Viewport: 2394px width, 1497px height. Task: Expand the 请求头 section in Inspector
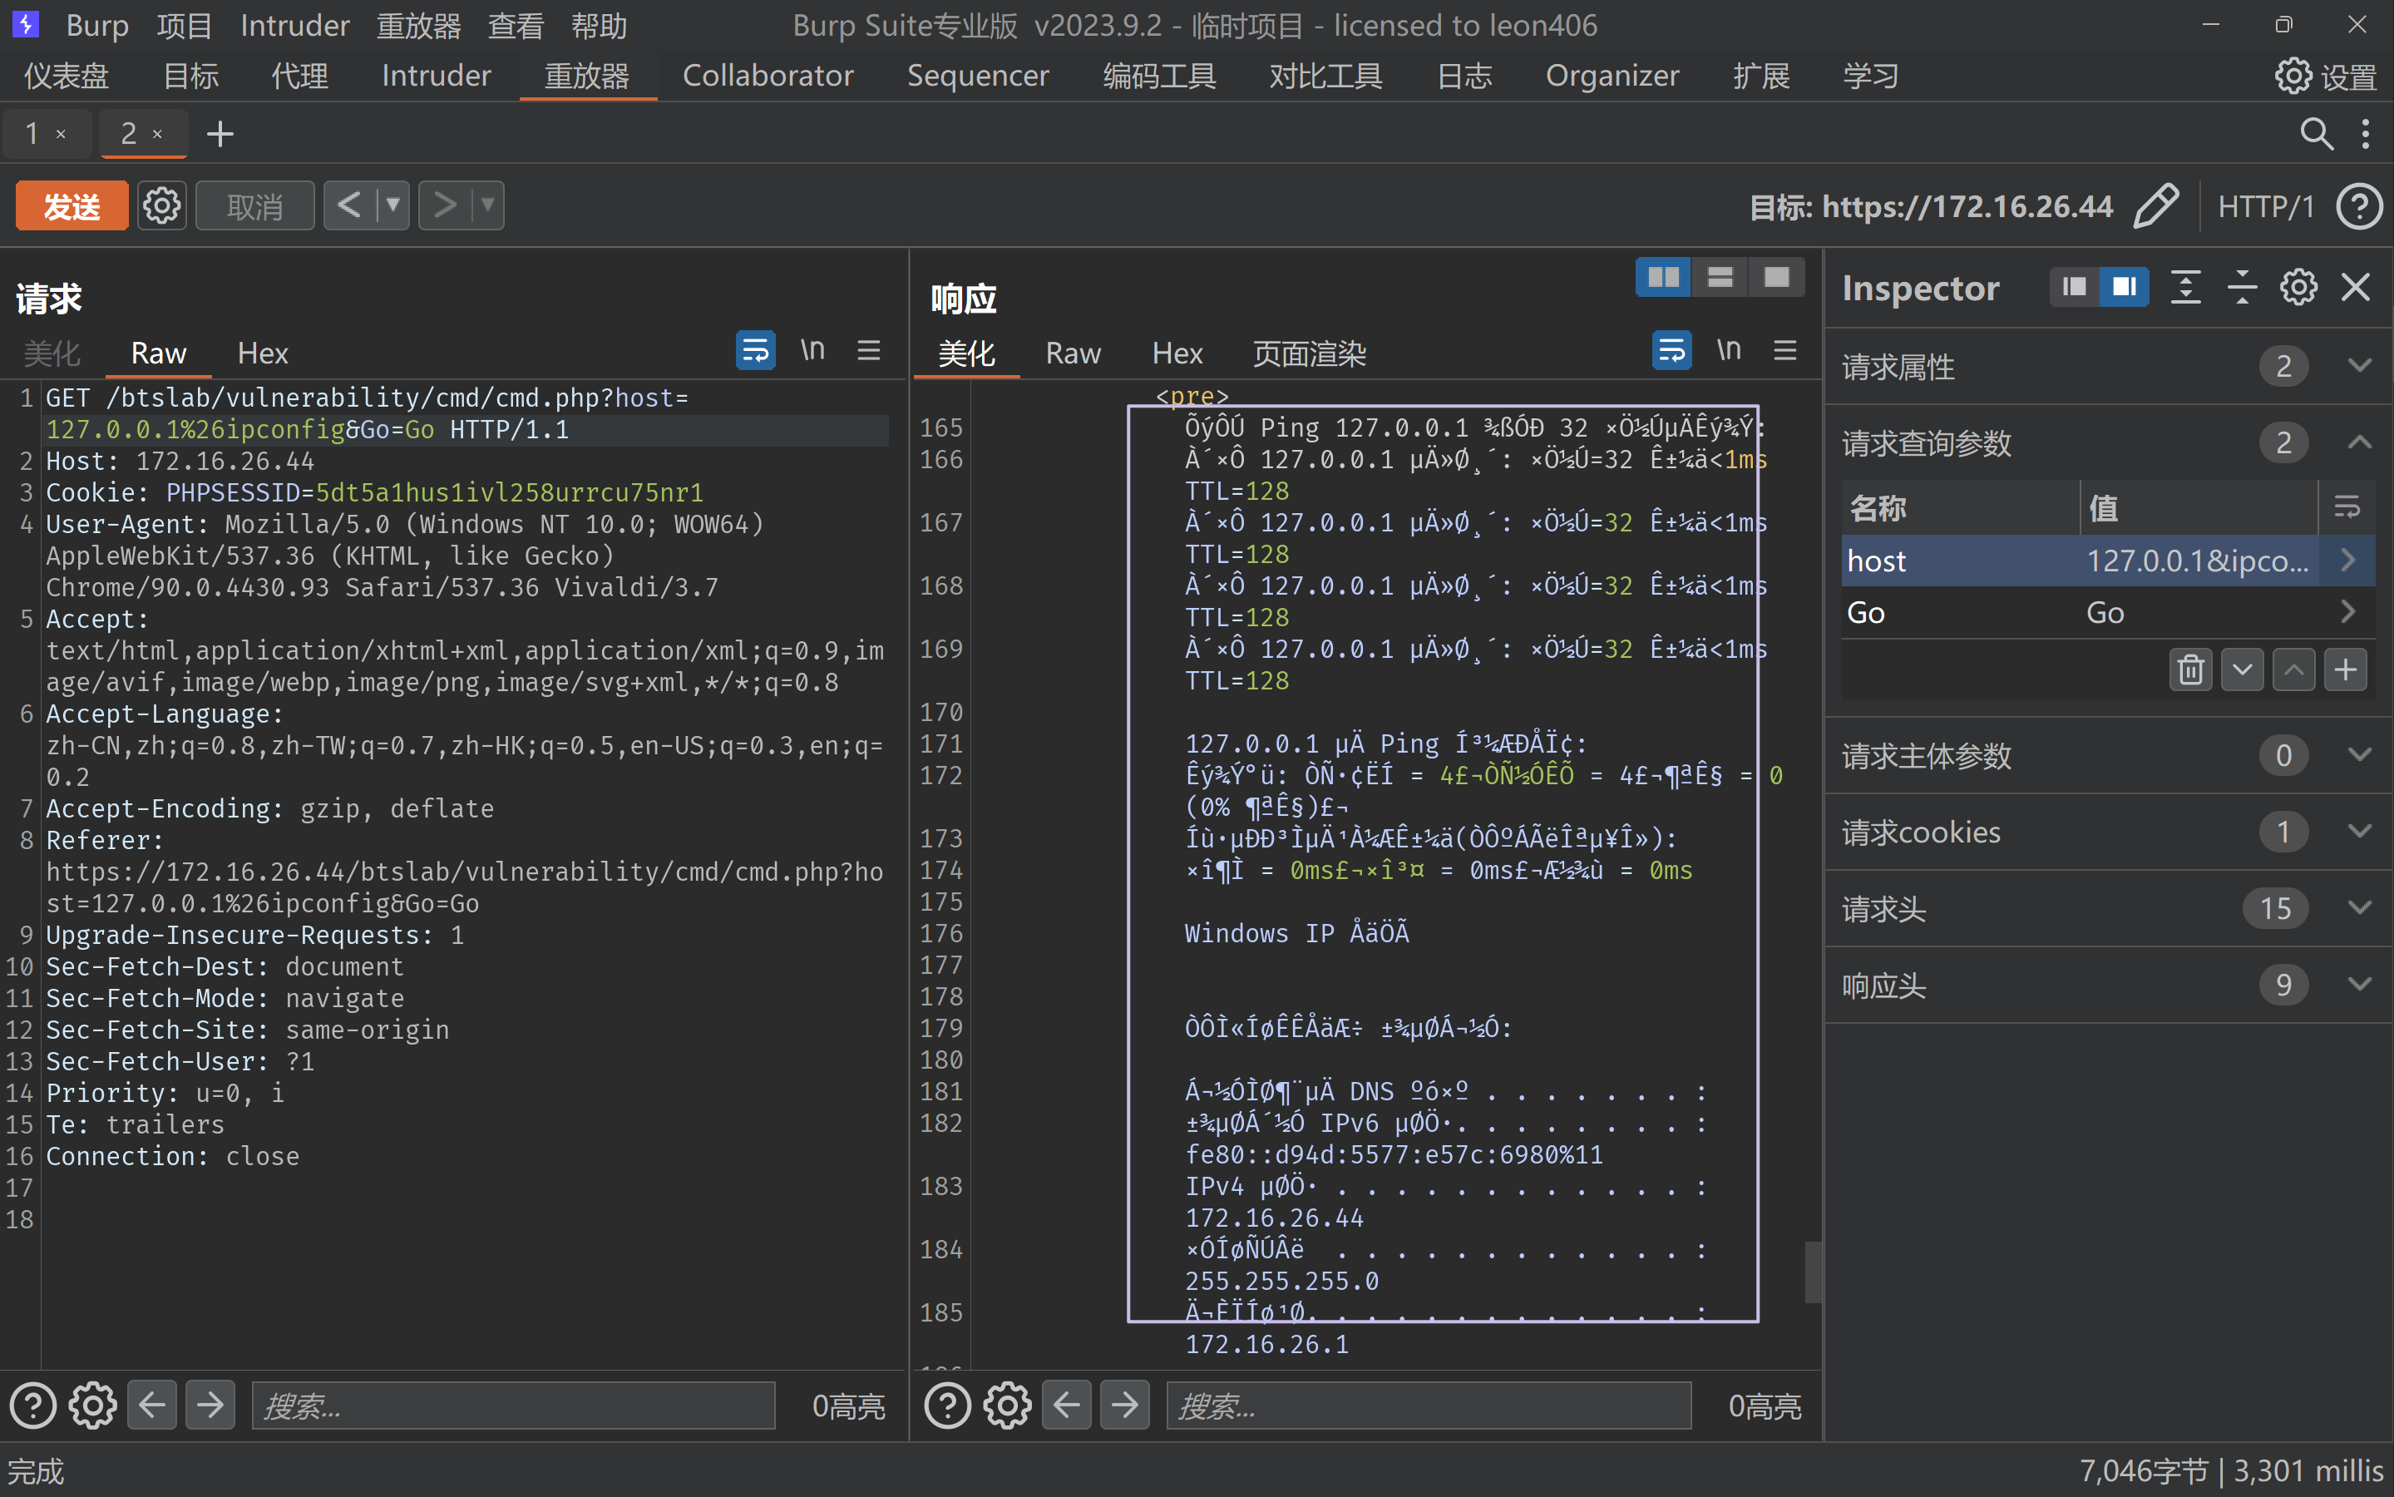coord(2359,908)
